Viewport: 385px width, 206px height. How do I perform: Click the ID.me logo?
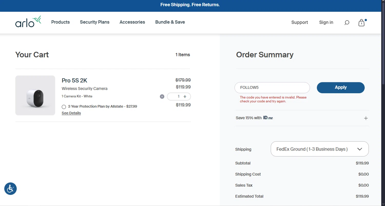268,118
